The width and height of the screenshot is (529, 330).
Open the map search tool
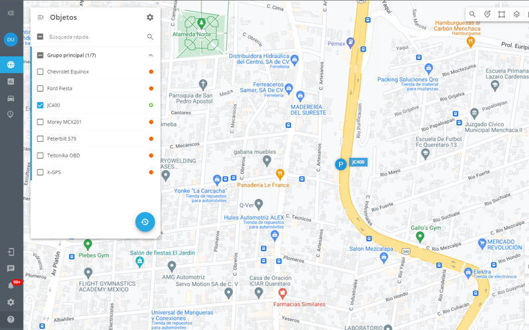point(472,14)
